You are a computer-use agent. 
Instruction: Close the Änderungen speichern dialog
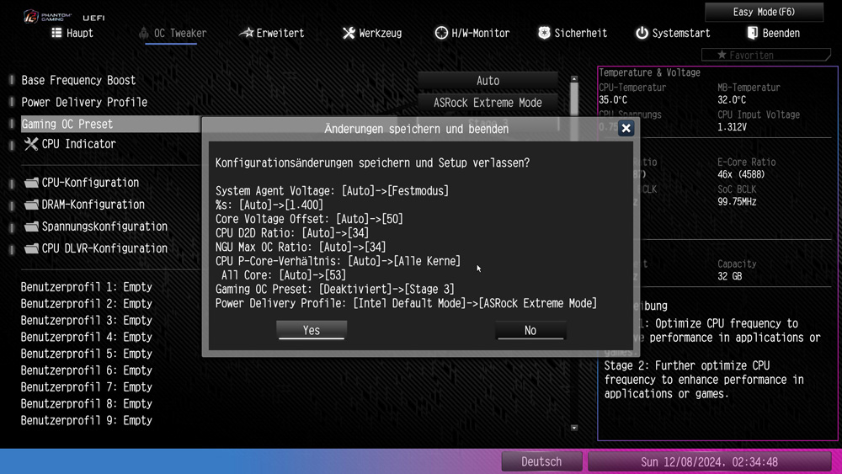[626, 128]
